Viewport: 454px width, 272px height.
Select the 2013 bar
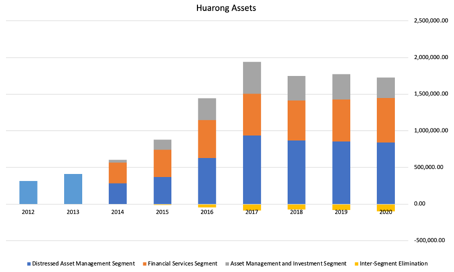73,189
